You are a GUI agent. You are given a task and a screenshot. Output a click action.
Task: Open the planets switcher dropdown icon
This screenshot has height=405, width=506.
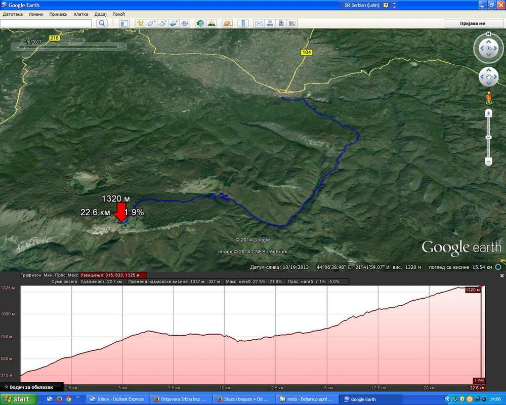pyautogui.click(x=227, y=23)
